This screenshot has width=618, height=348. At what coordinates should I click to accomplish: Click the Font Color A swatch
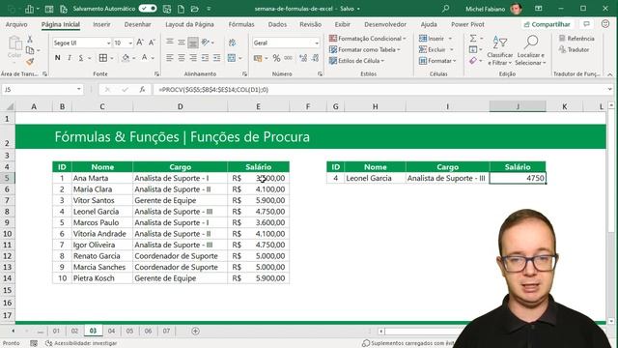144,58
